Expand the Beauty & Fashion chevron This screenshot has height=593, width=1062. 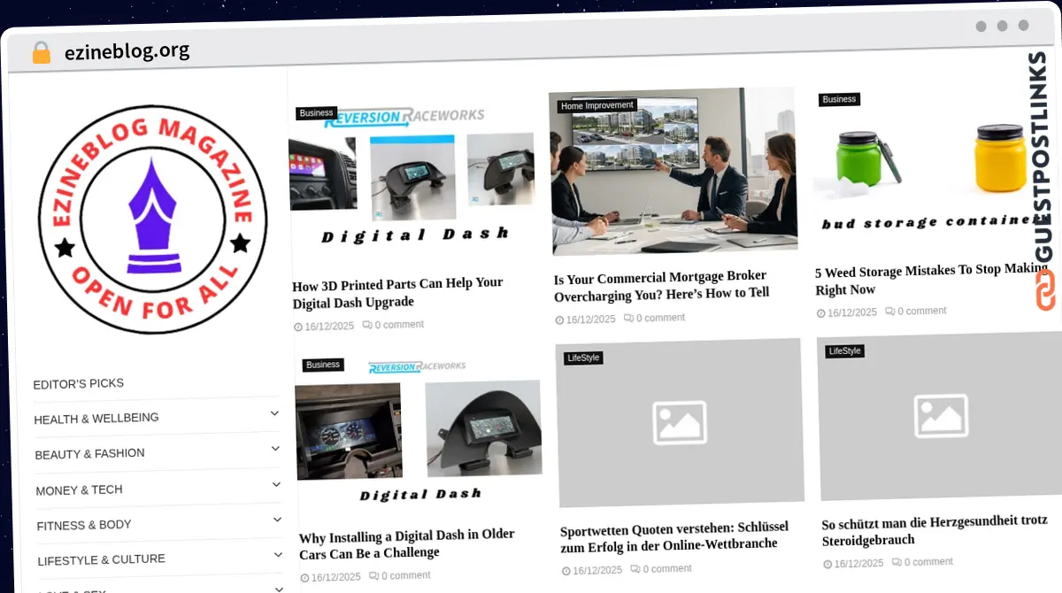tap(275, 449)
